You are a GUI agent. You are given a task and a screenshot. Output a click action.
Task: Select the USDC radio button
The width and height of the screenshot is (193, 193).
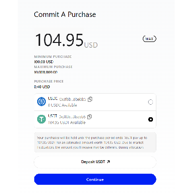point(151,102)
